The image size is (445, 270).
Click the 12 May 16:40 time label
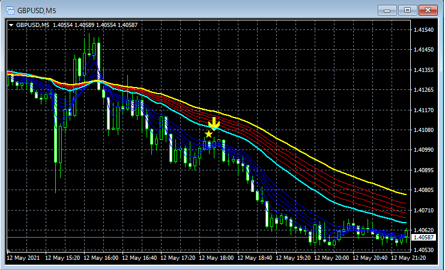pyautogui.click(x=139, y=258)
